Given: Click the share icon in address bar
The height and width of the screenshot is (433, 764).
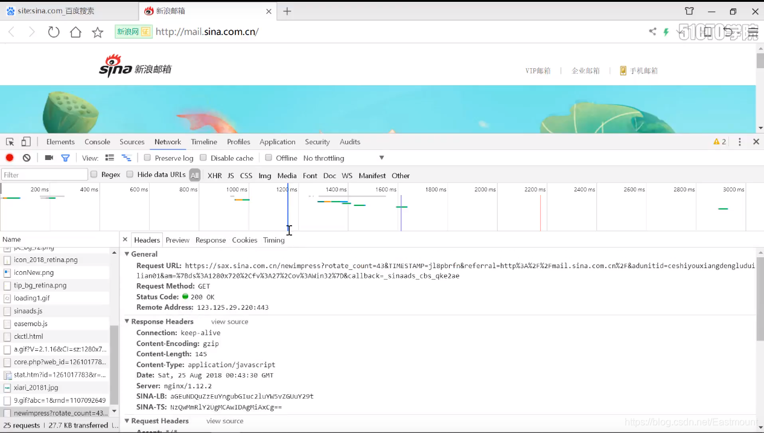Looking at the screenshot, I should 652,31.
